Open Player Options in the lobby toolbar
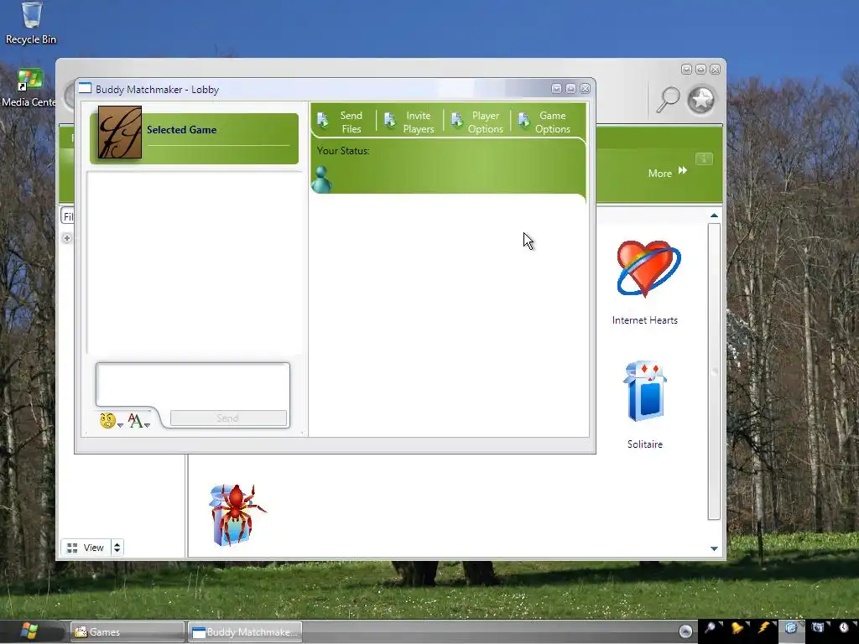 coord(476,122)
